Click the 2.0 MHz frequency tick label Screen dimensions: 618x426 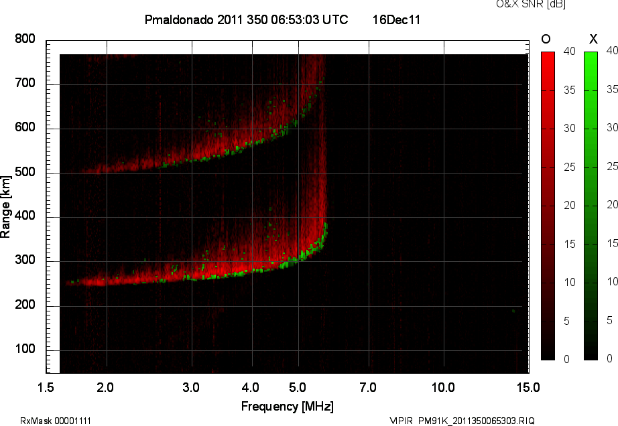click(105, 388)
